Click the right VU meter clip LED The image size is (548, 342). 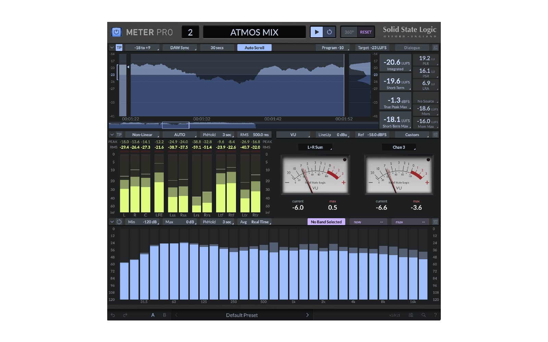click(428, 160)
